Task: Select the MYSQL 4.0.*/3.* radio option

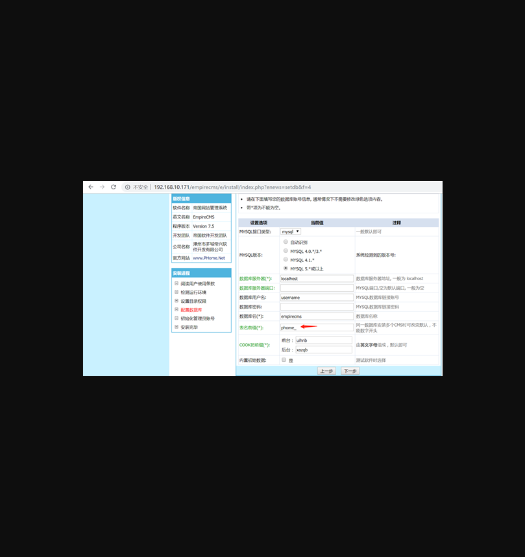Action: [286, 250]
